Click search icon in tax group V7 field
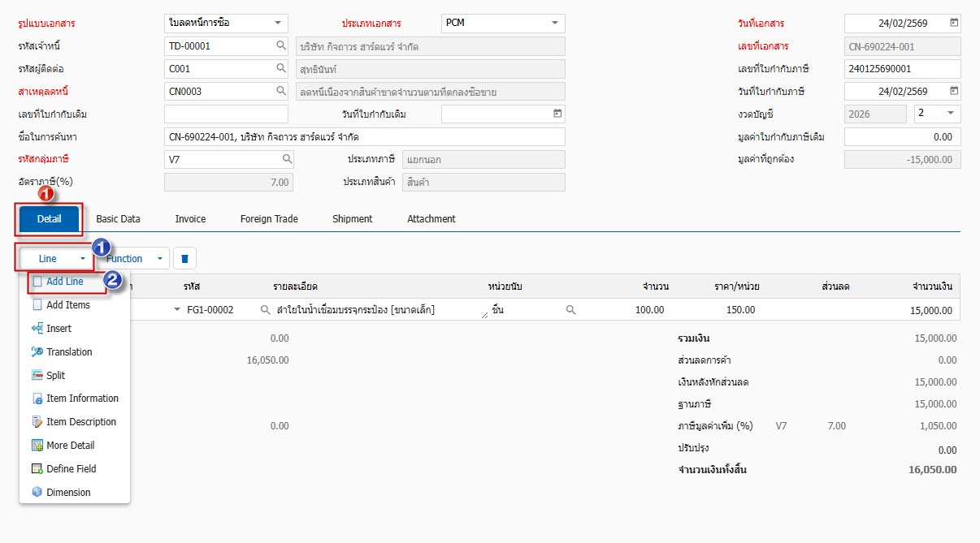 (287, 160)
